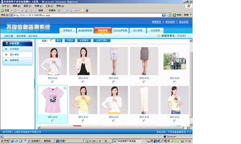Click the Edit page icon in the toolbar

(76, 10)
